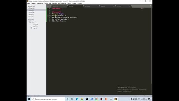The width and height of the screenshot is (179, 101).
Task: Click the Windows taskbar search box
Action: 48,99
